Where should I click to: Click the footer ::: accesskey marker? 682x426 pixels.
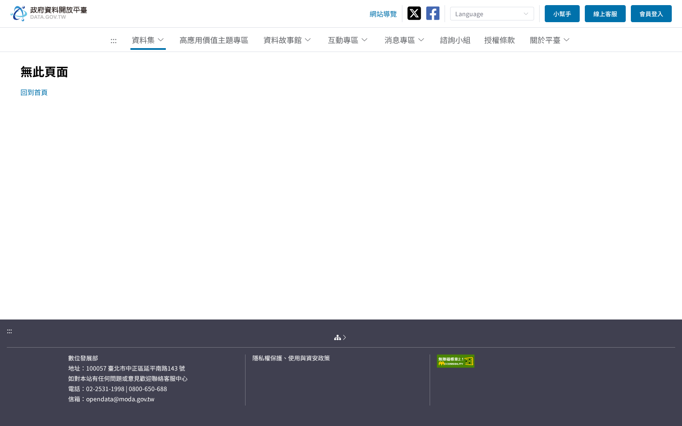click(x=9, y=331)
